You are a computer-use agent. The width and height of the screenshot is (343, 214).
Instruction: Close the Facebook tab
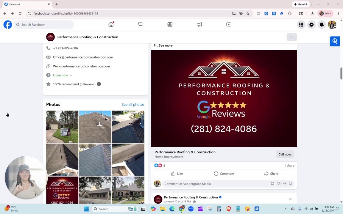tap(49, 4)
